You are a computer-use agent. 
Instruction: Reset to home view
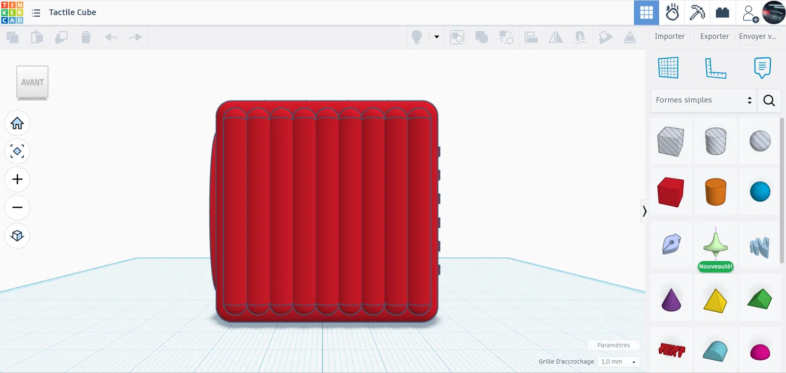pos(17,123)
